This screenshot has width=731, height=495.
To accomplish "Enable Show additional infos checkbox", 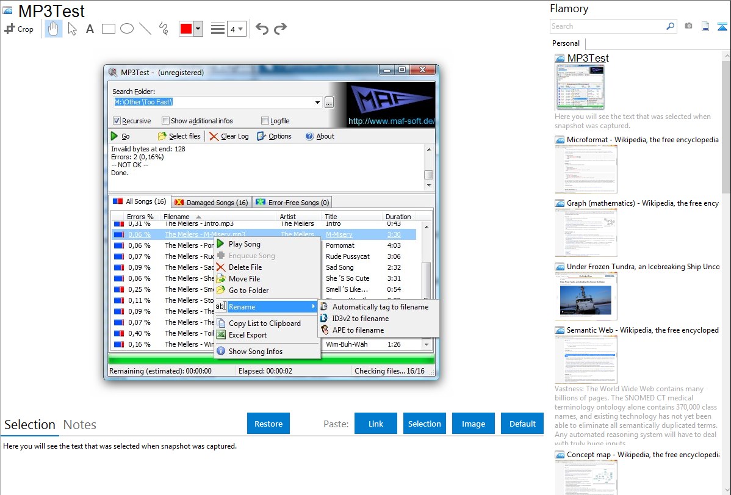I will point(165,121).
